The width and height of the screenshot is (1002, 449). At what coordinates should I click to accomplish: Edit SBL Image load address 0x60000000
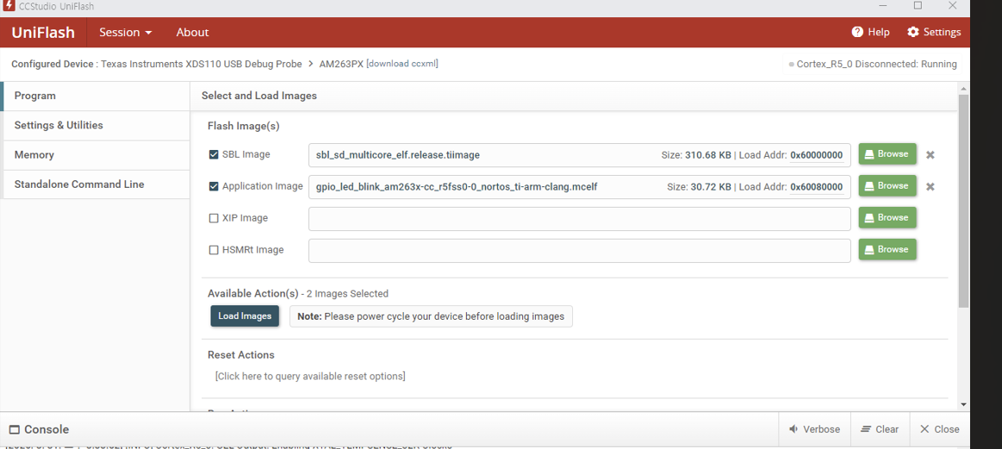pyautogui.click(x=817, y=155)
